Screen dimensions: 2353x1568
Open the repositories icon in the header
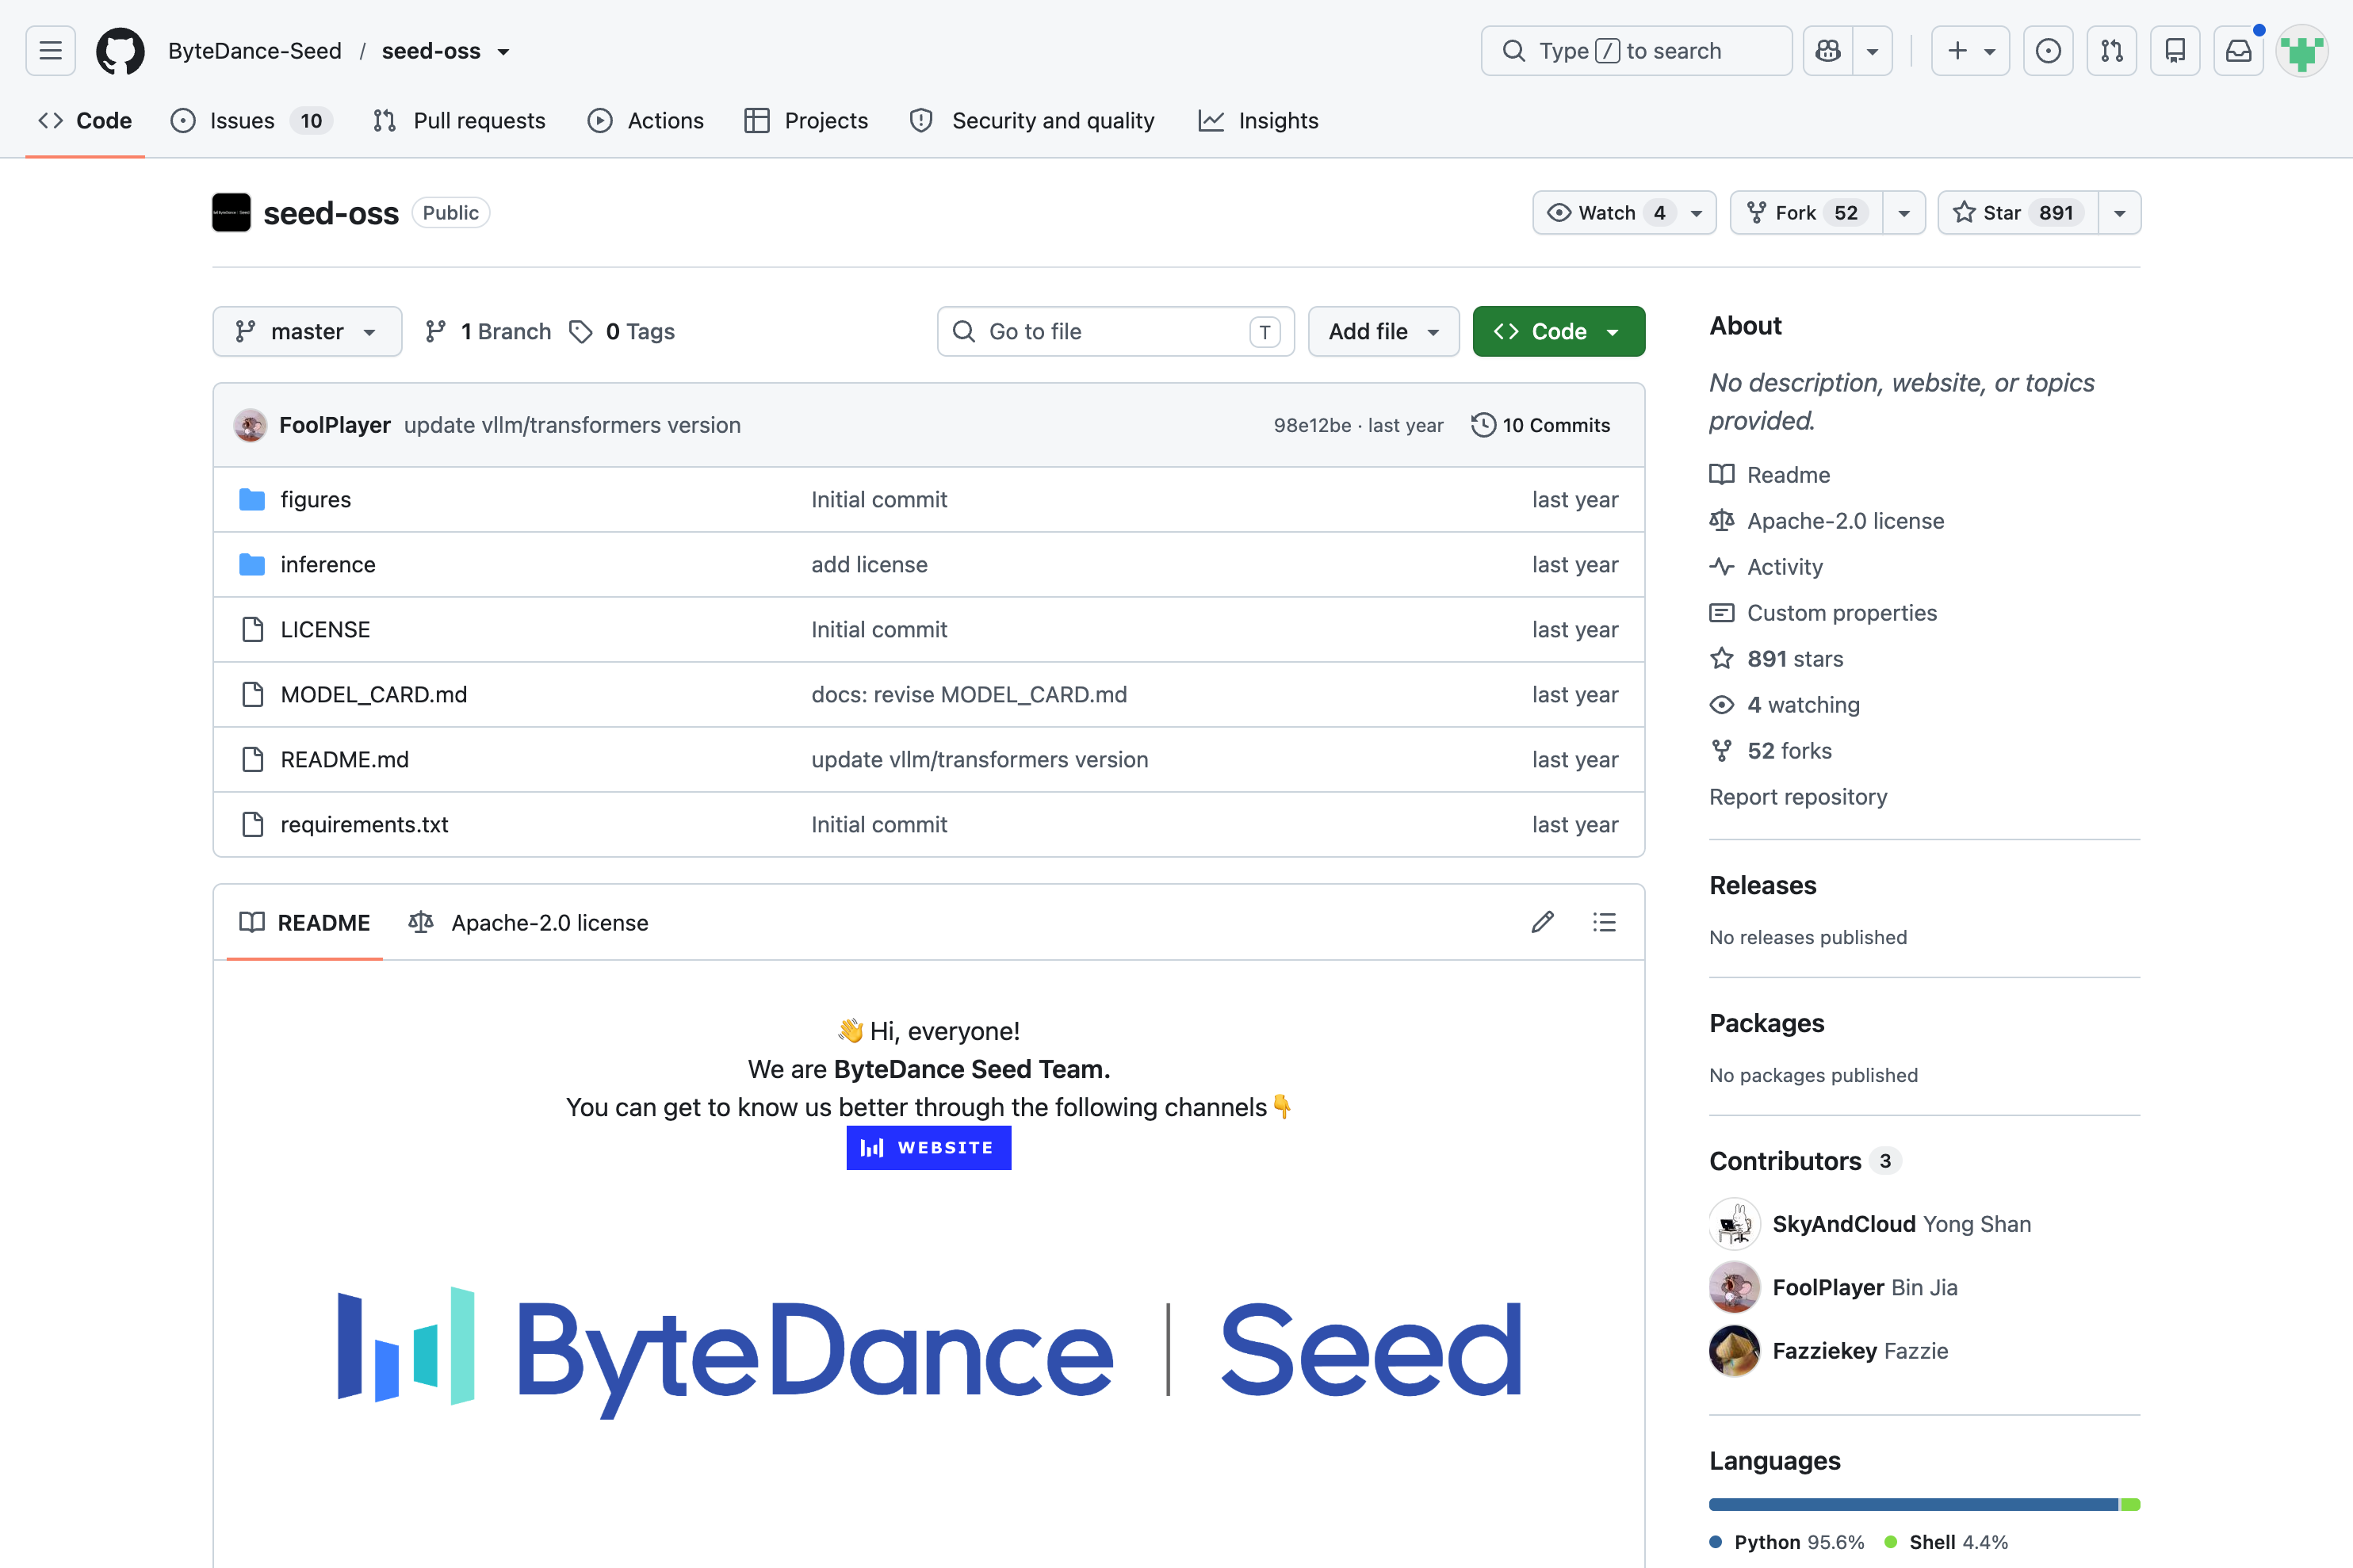coord(2175,50)
